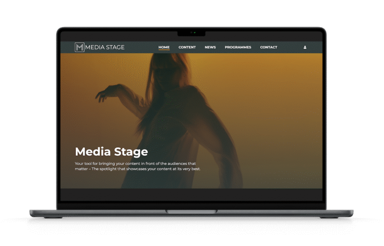384x246 pixels.
Task: Select the News menu item
Action: click(x=210, y=47)
